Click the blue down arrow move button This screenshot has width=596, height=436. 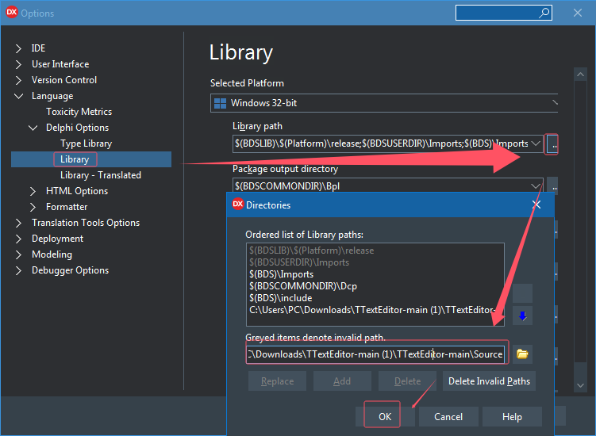point(522,316)
